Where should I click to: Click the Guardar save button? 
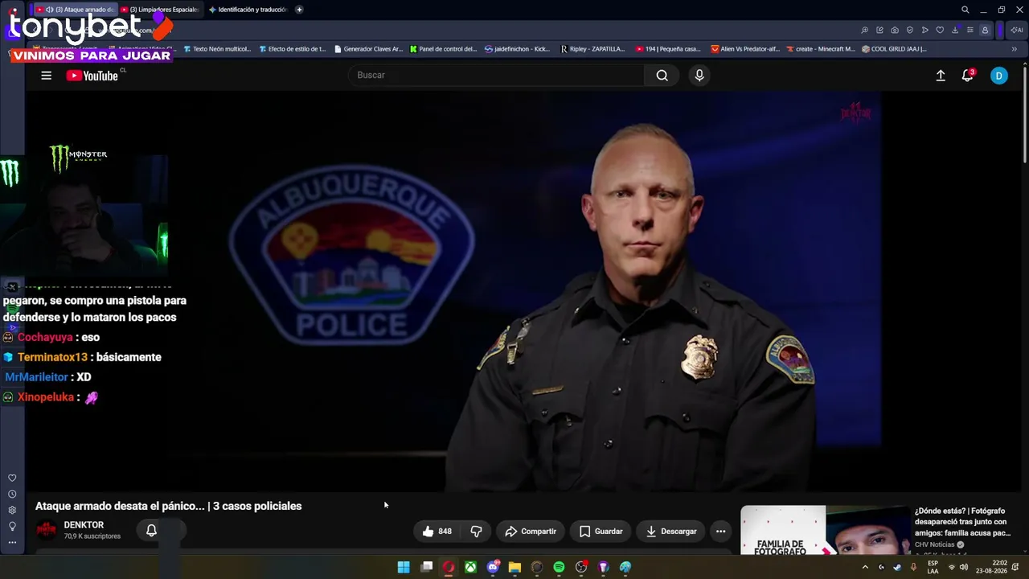[x=601, y=531]
